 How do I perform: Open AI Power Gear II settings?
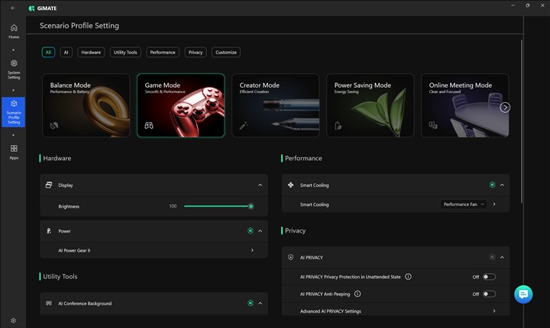(x=252, y=250)
